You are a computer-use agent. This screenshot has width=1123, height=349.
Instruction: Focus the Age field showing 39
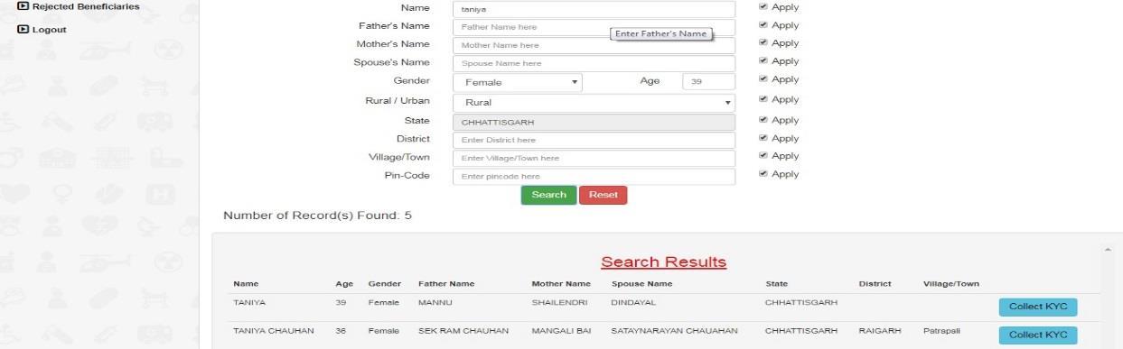click(708, 81)
